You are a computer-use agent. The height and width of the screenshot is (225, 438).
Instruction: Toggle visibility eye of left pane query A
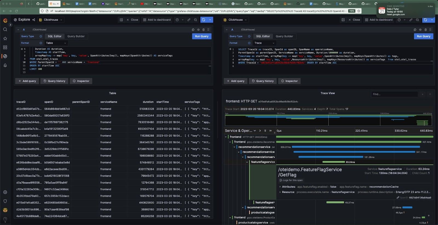[198, 30]
